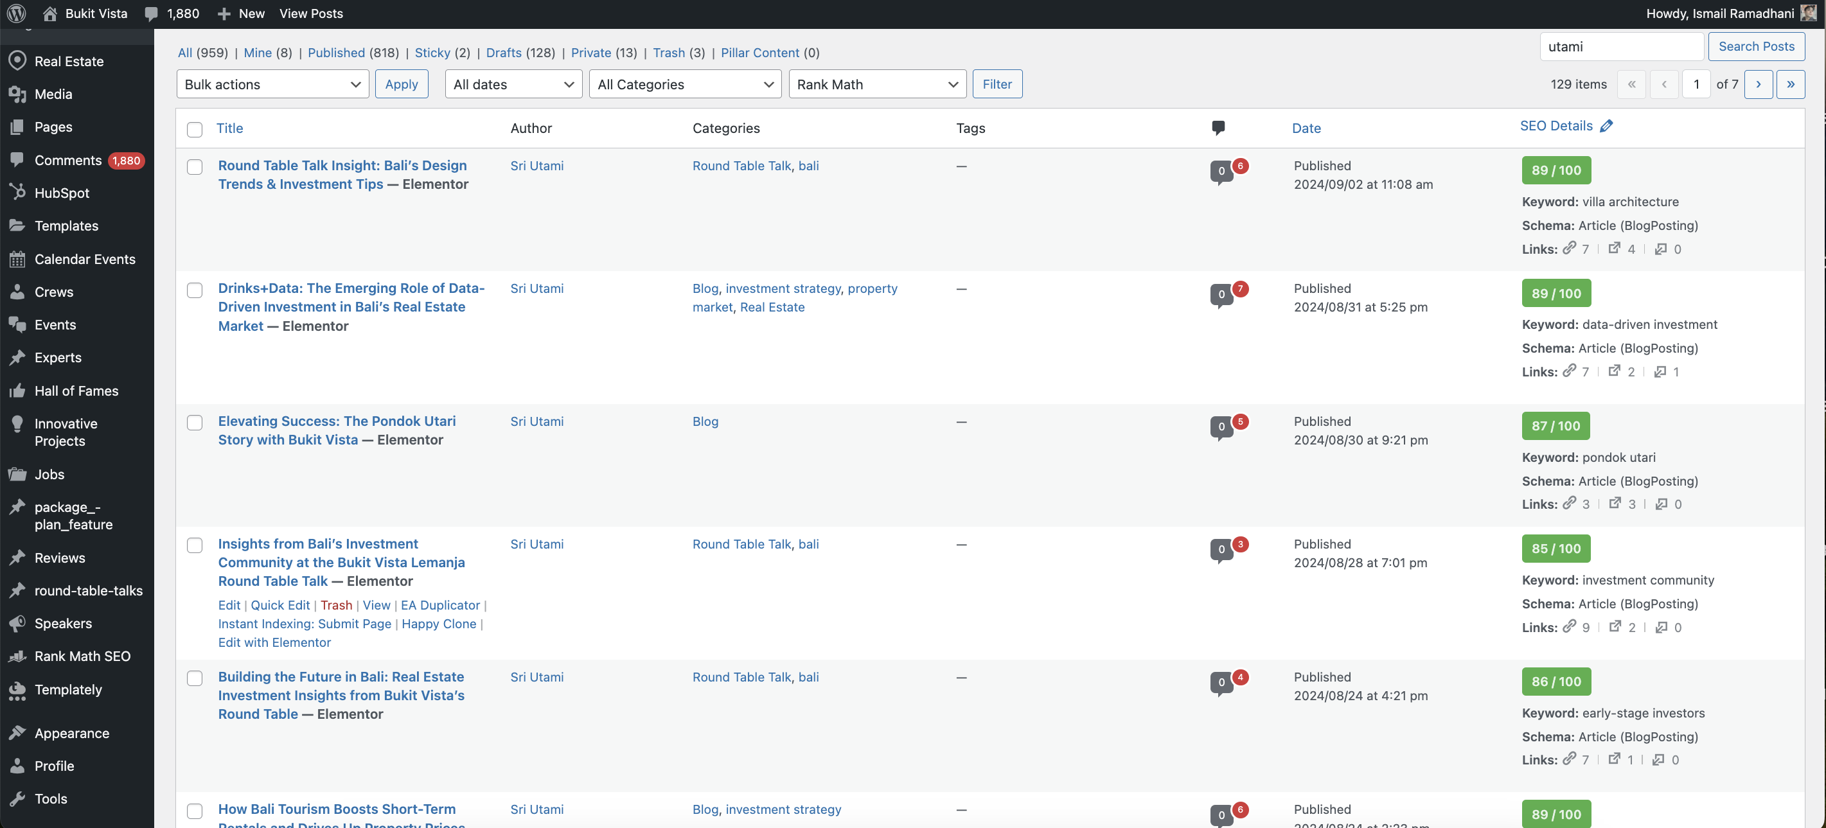
Task: Click the Rank Math SEO chart icon
Action: (18, 656)
